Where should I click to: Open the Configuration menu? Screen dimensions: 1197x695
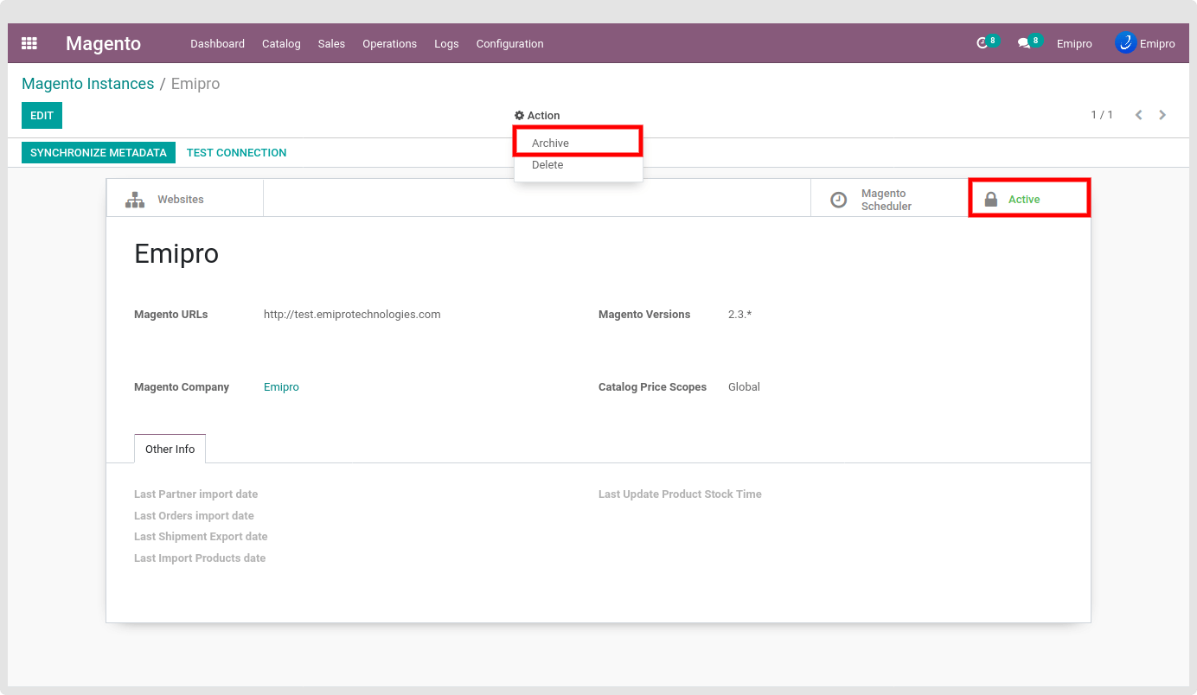(509, 43)
